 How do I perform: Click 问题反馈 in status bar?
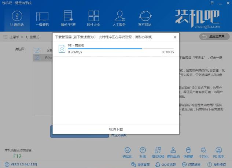tap(191, 164)
